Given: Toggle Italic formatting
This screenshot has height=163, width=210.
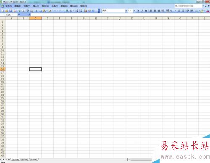Looking at the screenshot, I should click(x=142, y=11).
